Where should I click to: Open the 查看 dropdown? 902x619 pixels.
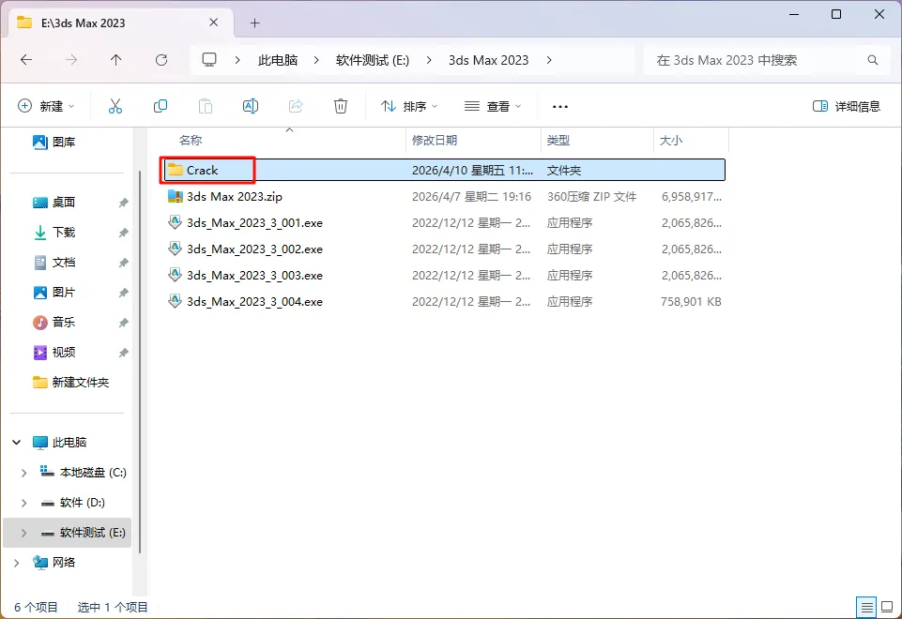click(x=493, y=106)
